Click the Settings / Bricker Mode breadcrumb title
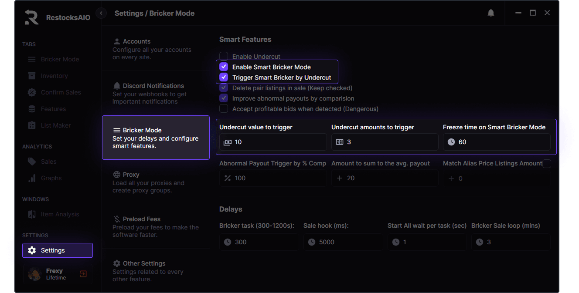579x293 pixels. (154, 13)
